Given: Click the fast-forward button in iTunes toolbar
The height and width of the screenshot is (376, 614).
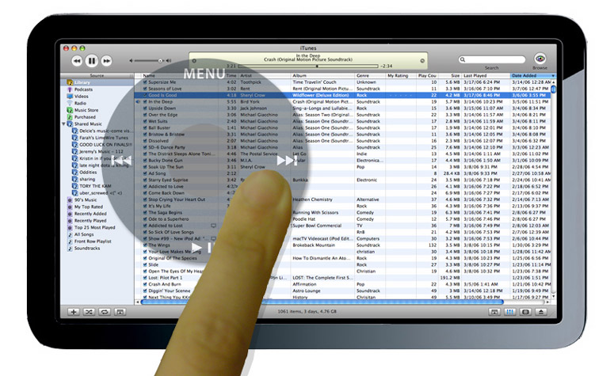Looking at the screenshot, I should [x=106, y=61].
